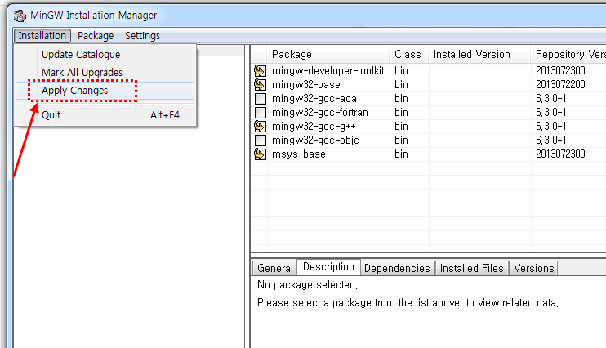Click bin class in mingw32-gcc-objc row
This screenshot has height=348, width=606.
[x=401, y=141]
